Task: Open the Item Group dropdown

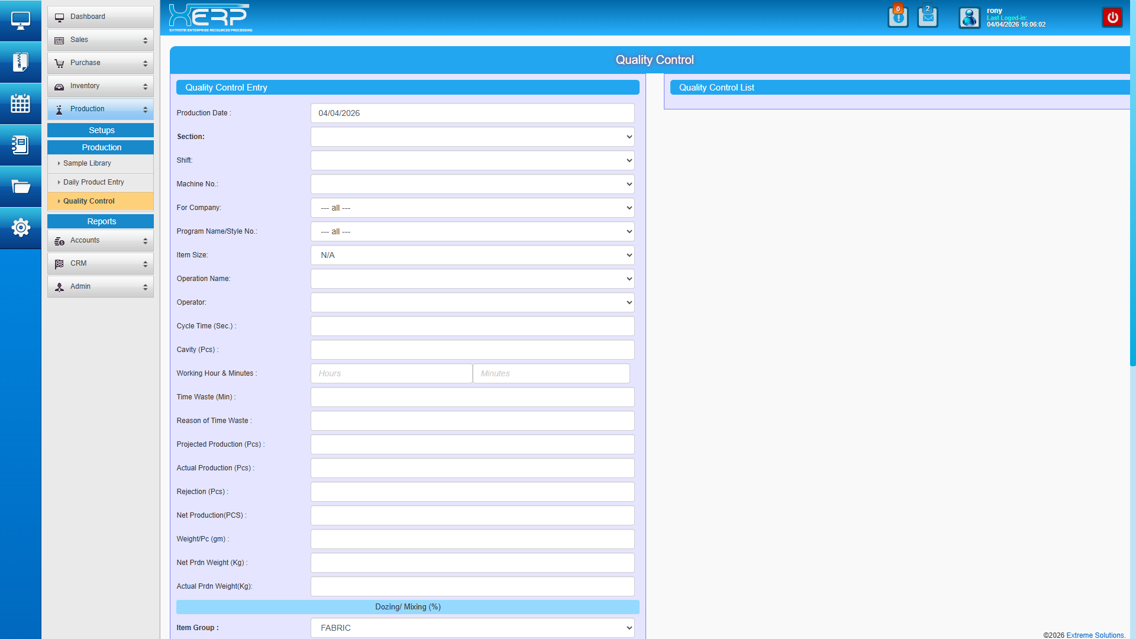Action: pos(472,628)
